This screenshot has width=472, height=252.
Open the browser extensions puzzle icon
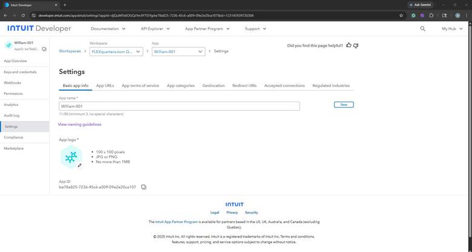click(431, 15)
